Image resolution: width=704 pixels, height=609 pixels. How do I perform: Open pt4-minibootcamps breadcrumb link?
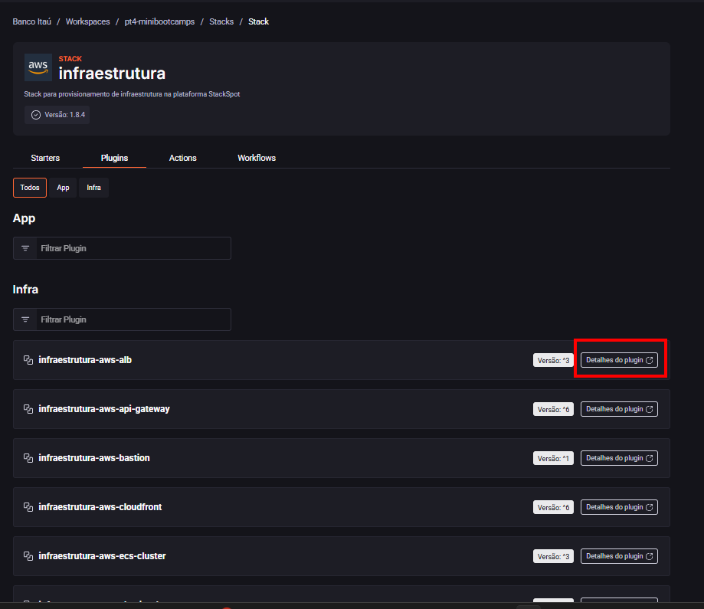coord(159,21)
